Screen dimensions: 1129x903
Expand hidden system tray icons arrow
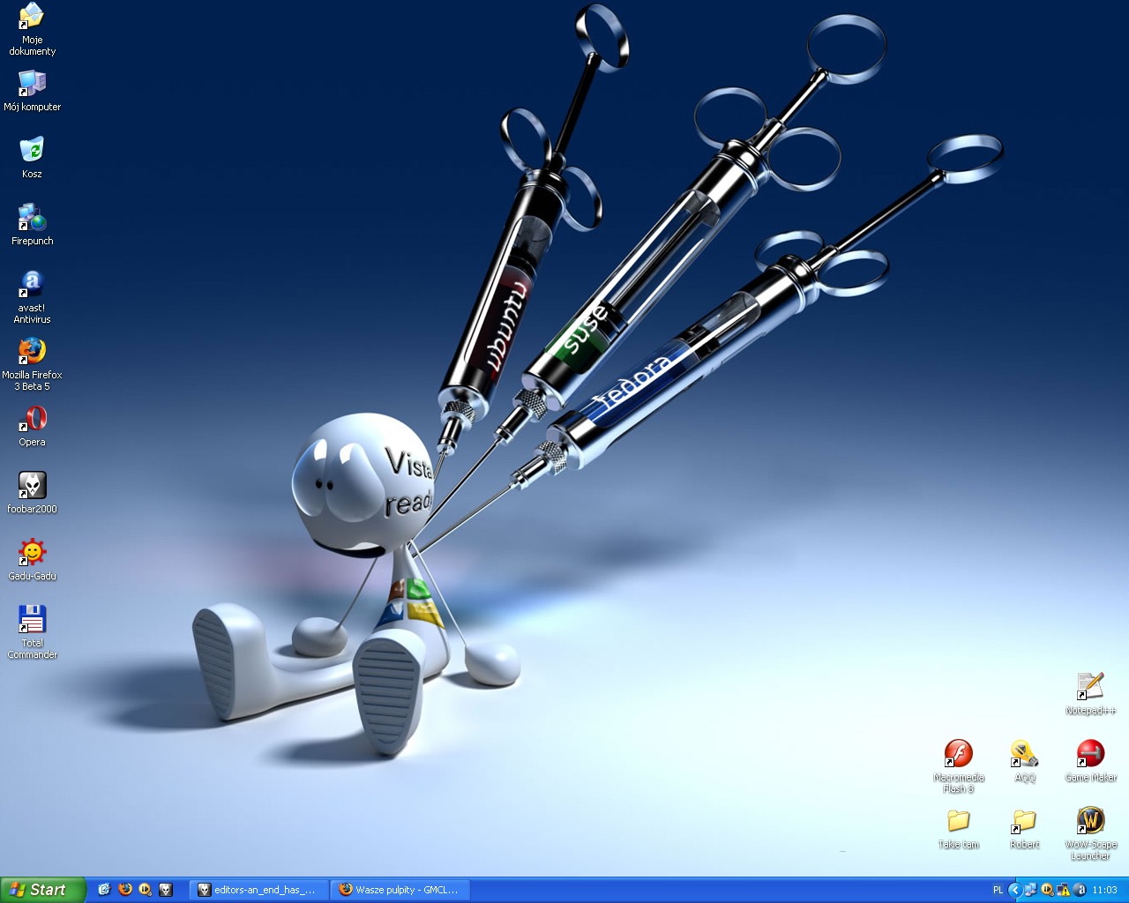coord(1014,890)
